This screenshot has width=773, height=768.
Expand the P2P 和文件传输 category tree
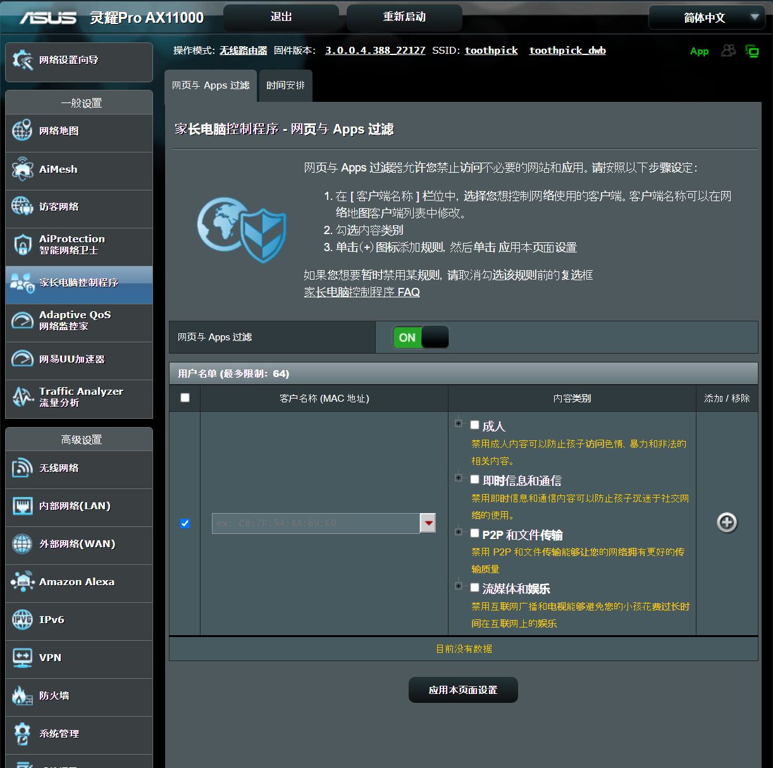(x=458, y=532)
